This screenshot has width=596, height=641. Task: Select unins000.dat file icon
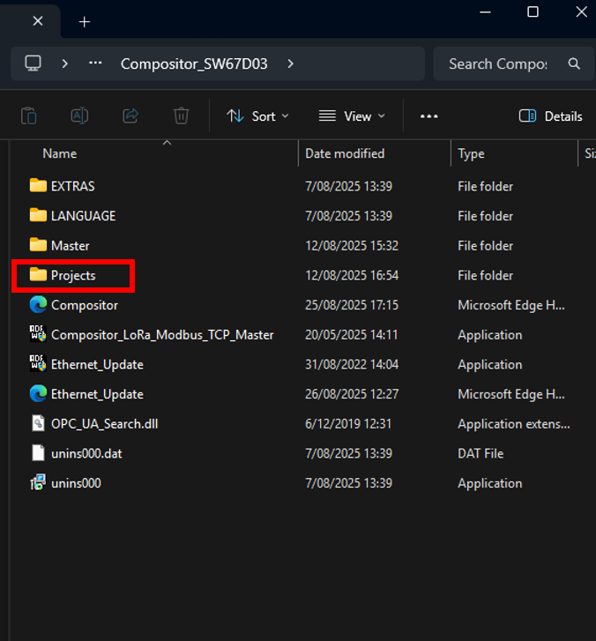coord(38,453)
